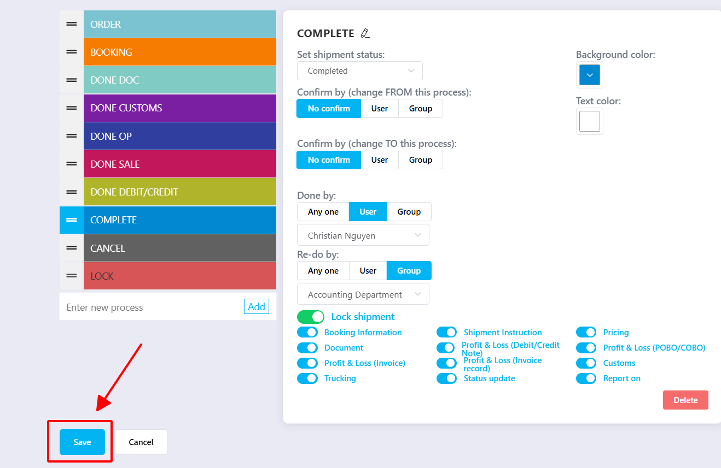Click the drag handle beside CANCEL process

[x=72, y=248]
